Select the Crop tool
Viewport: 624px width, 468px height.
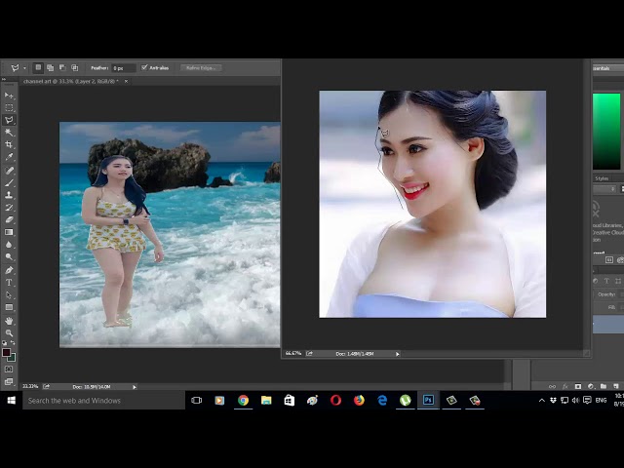(9, 145)
